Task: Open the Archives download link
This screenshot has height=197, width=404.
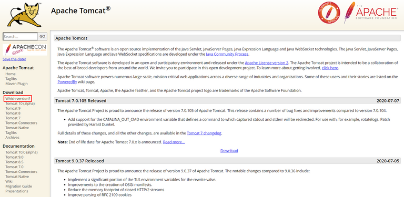Action: (x=13, y=138)
